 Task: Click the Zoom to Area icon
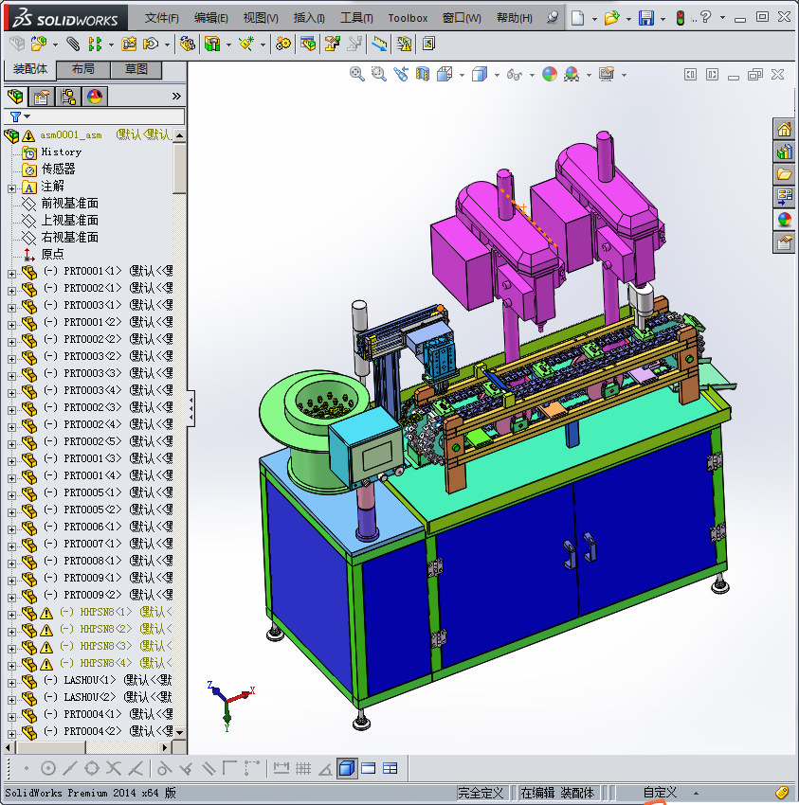[x=379, y=75]
